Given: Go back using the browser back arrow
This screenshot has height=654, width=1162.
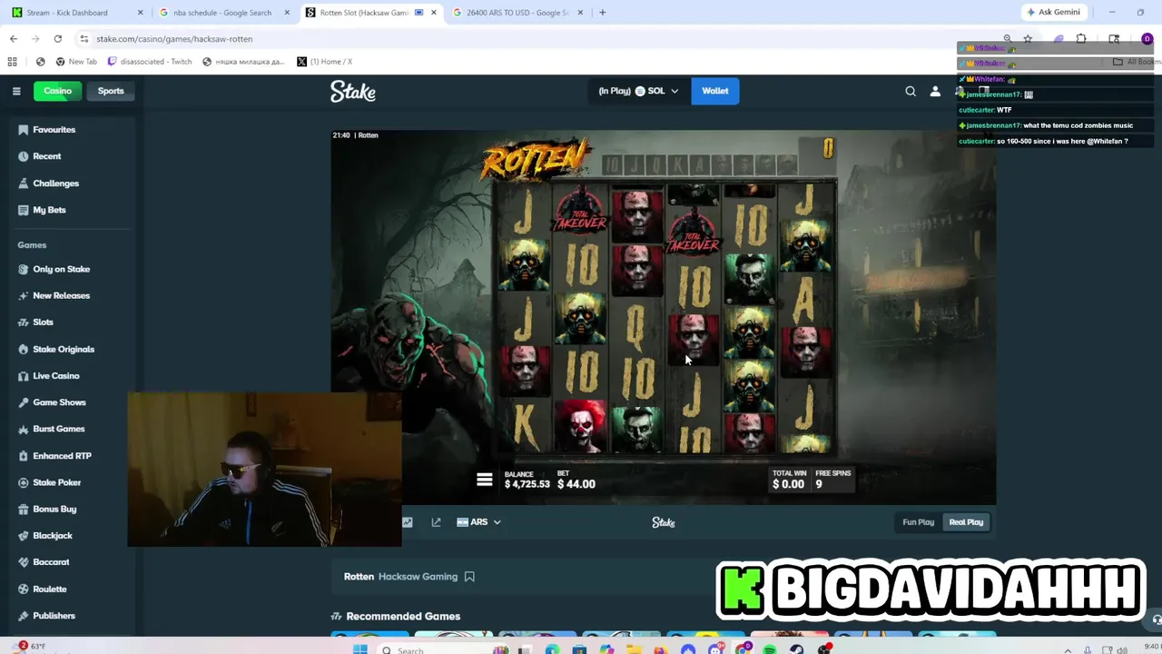Looking at the screenshot, I should coord(14,39).
